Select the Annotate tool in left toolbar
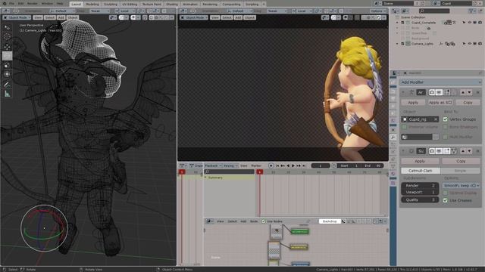The image size is (485, 272). (7, 85)
